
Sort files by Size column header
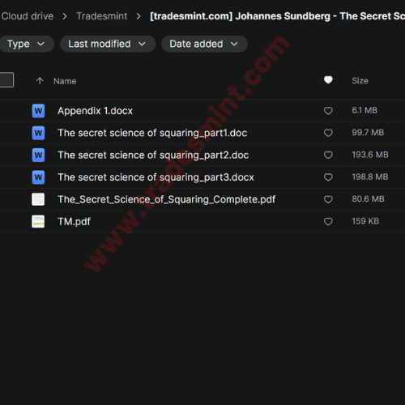click(360, 80)
